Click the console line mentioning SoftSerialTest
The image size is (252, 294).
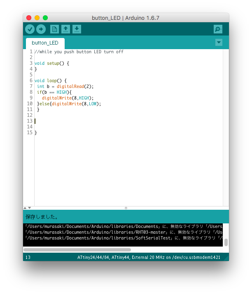click(124, 238)
